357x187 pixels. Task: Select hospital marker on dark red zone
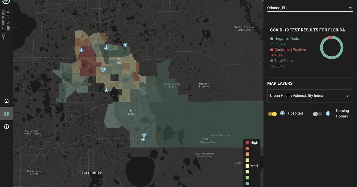(x=82, y=50)
